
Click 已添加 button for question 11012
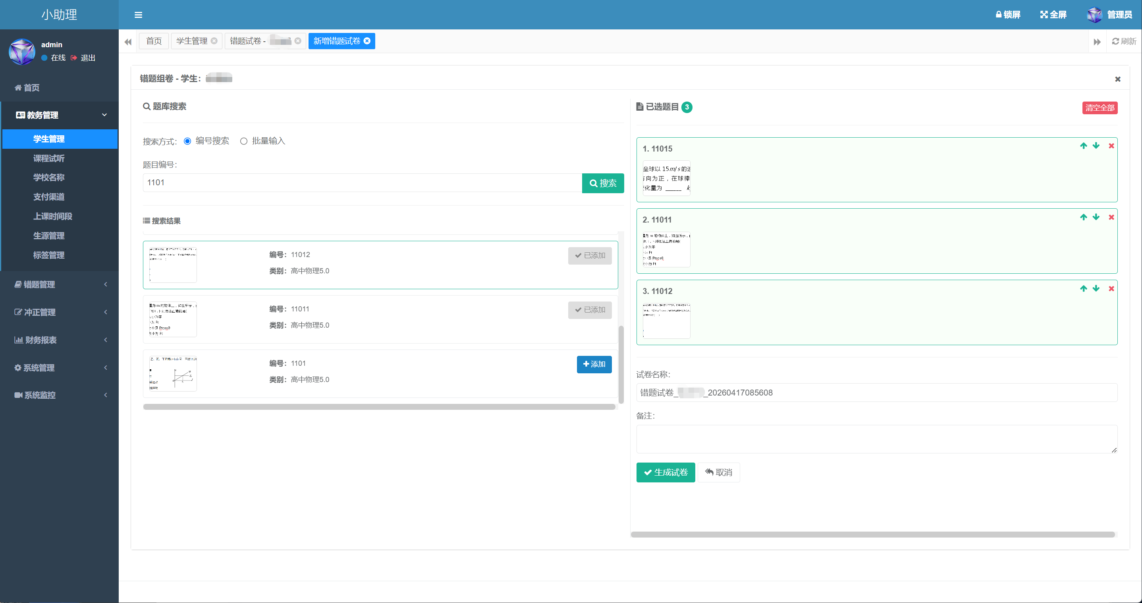[590, 255]
